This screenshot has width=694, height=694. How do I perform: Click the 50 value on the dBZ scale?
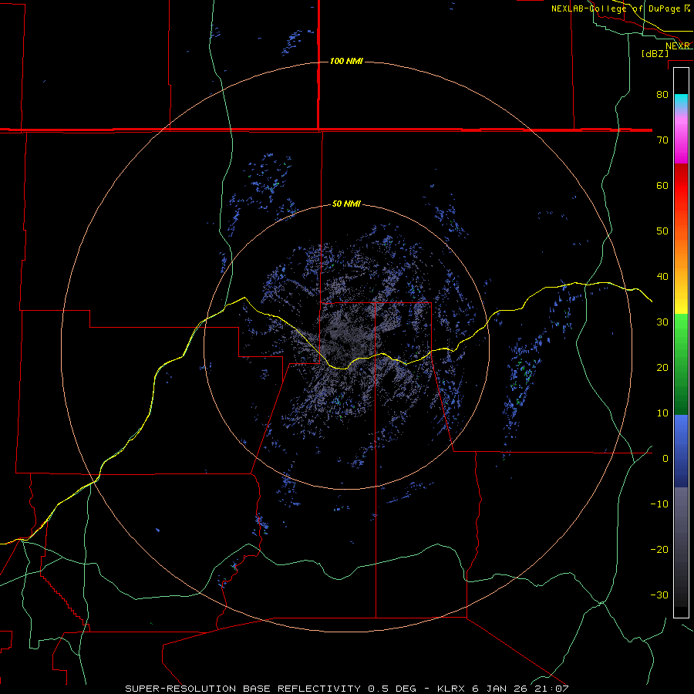pos(662,231)
